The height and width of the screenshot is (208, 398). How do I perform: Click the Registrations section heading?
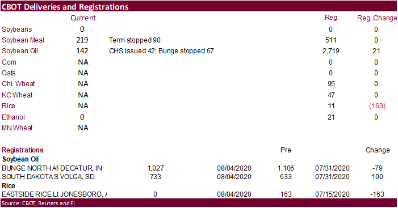click(23, 150)
